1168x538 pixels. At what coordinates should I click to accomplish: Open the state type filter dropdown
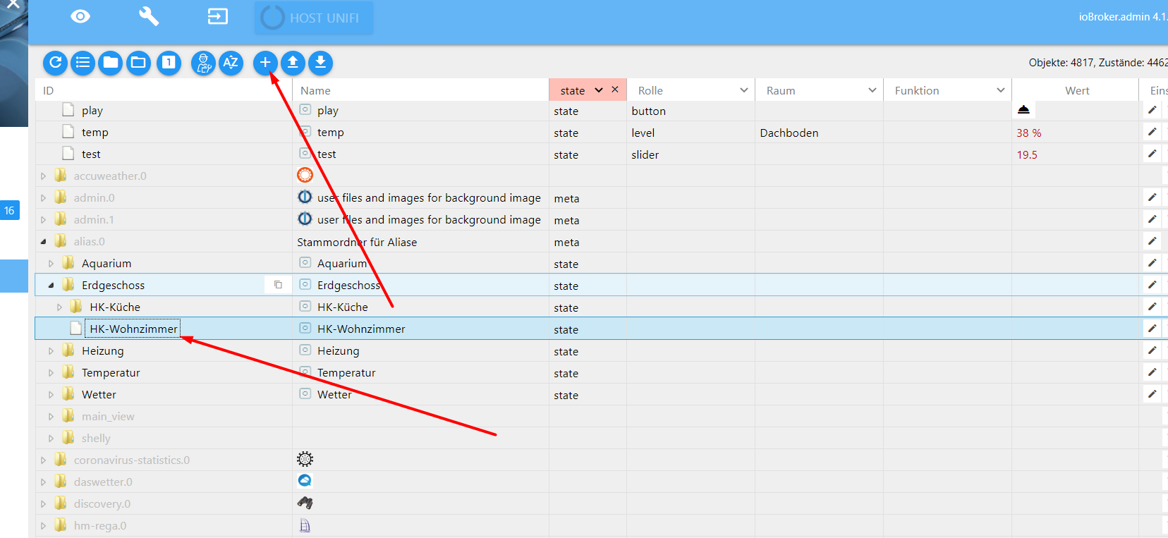(598, 90)
